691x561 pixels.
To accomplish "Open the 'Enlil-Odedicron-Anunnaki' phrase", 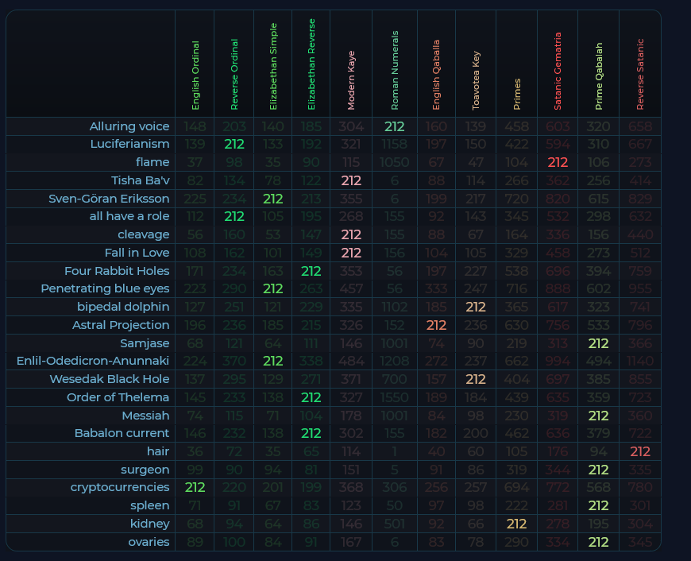I will [93, 361].
